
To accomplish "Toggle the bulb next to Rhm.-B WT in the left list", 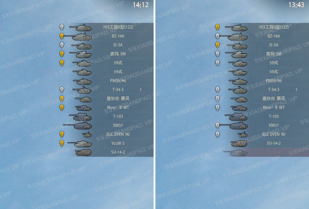I will coord(62,108).
